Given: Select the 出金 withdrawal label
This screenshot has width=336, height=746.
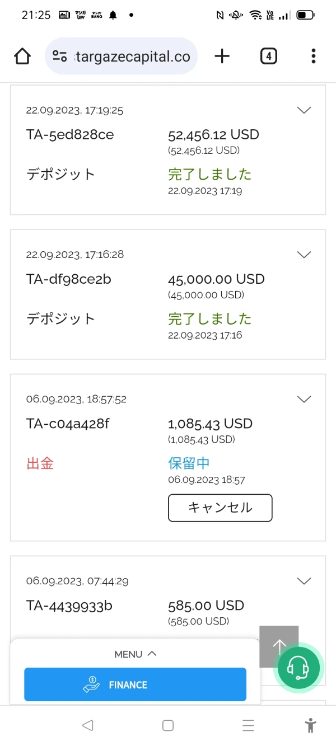Looking at the screenshot, I should [40, 463].
